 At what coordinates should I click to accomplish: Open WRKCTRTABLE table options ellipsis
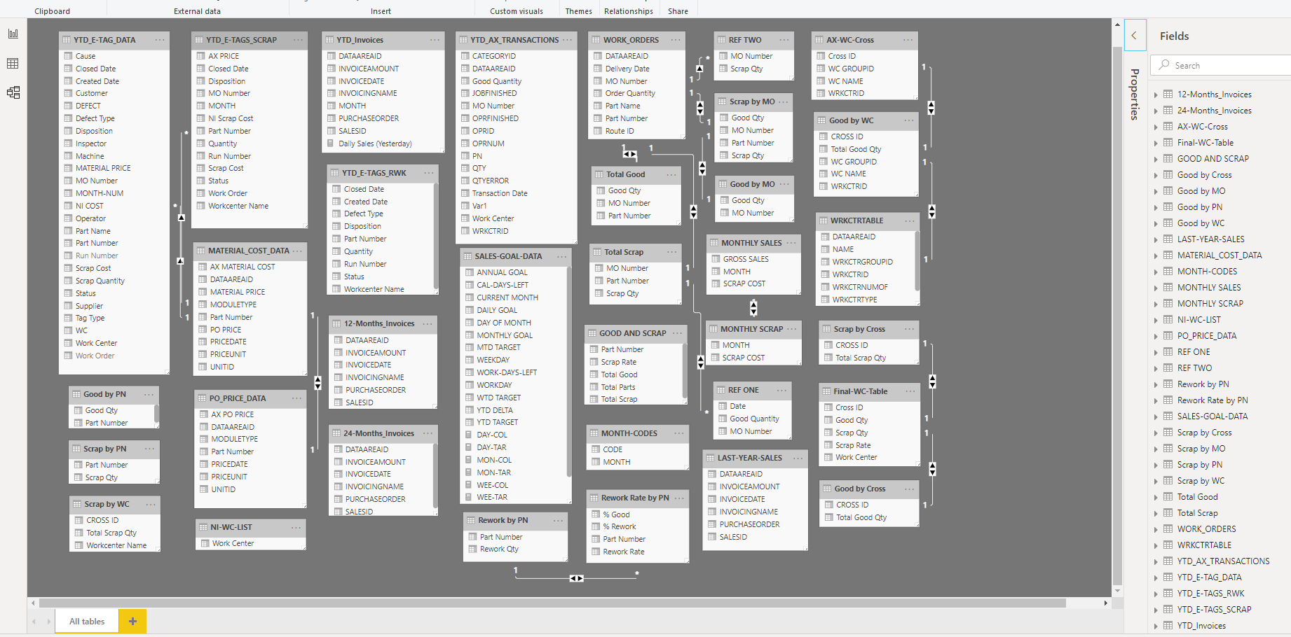click(x=910, y=220)
